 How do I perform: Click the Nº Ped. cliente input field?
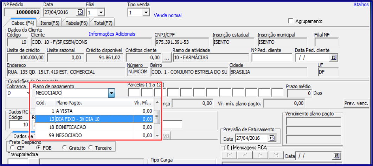pyautogui.click(x=272, y=57)
